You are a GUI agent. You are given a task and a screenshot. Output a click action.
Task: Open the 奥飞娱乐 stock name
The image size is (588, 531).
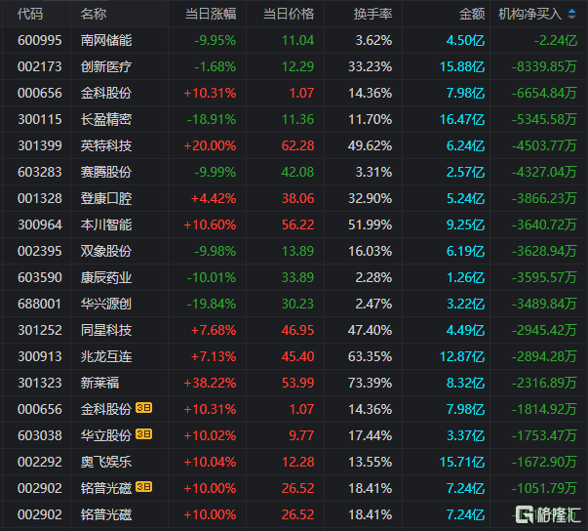pyautogui.click(x=106, y=462)
